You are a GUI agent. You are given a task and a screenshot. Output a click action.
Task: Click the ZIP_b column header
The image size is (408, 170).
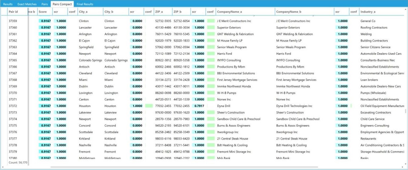tap(178, 12)
